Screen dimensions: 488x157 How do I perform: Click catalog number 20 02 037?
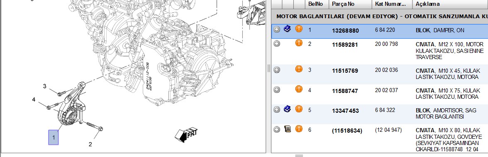[387, 90]
